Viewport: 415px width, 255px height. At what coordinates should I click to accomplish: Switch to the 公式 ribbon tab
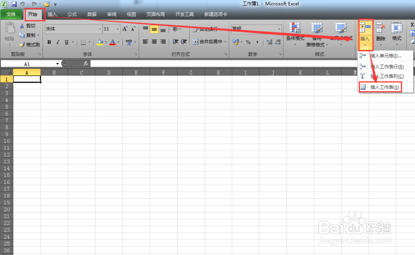(72, 14)
